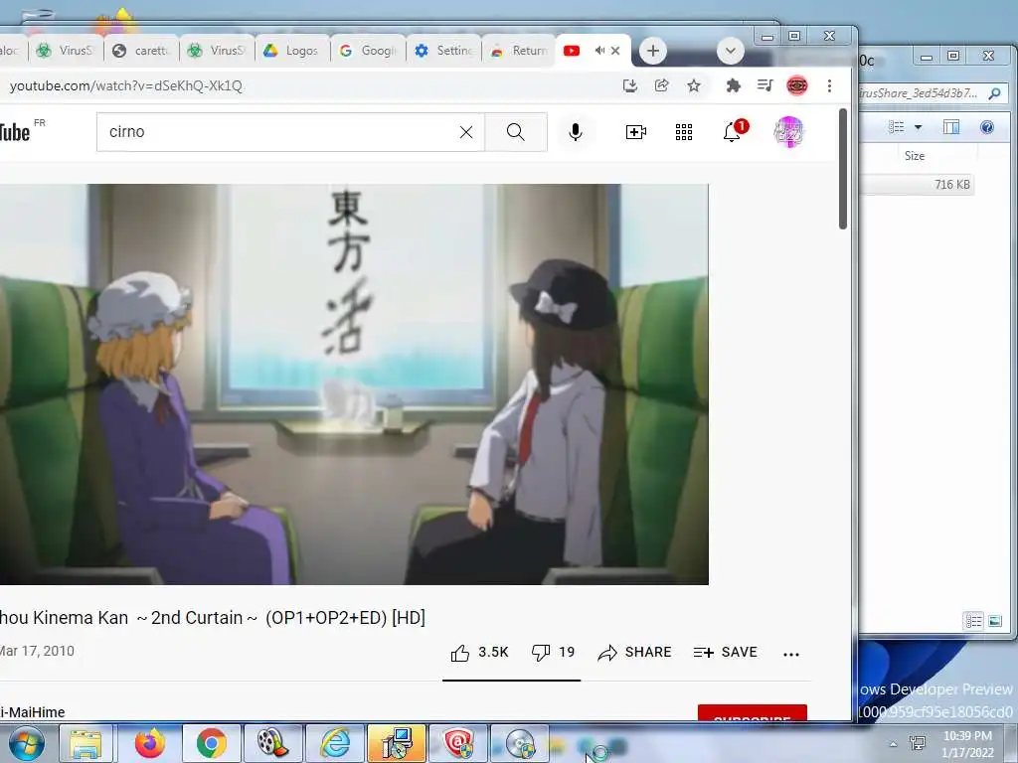Screen dimensions: 1018x763
Task: Open YouTube notifications bell
Action: (x=733, y=132)
